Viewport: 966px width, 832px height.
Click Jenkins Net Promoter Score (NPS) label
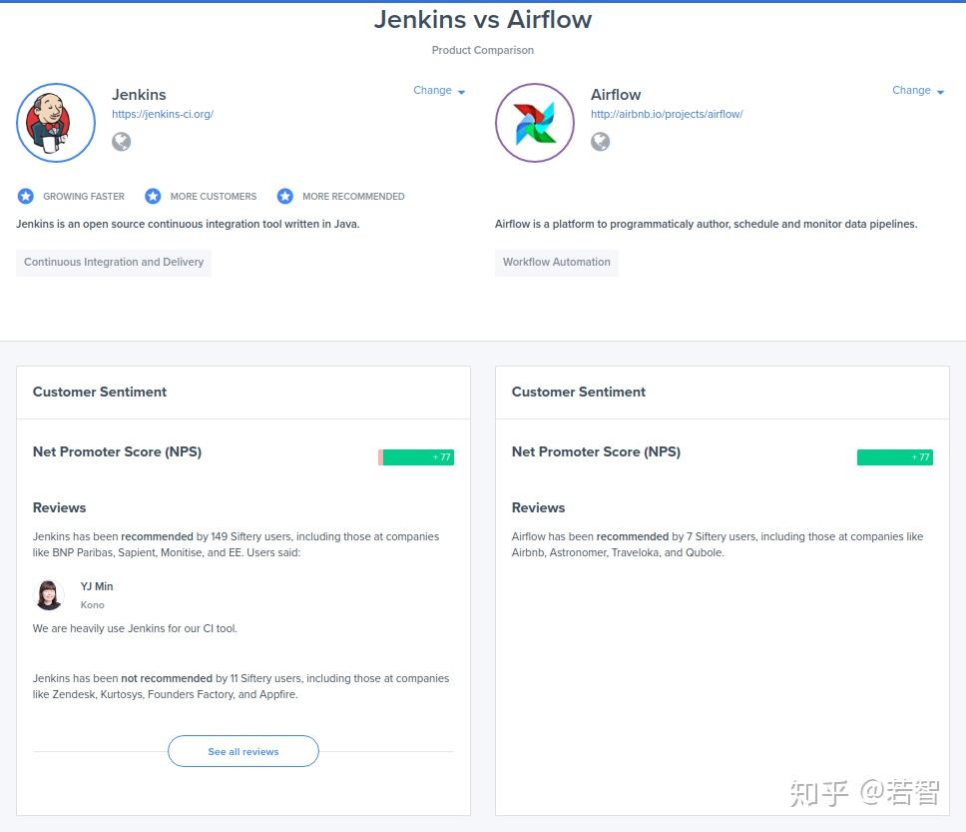(x=117, y=451)
